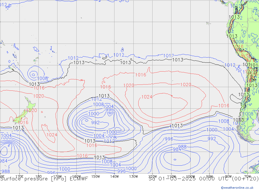Click the blue 1000 label left of the 996 low

(94, 114)
